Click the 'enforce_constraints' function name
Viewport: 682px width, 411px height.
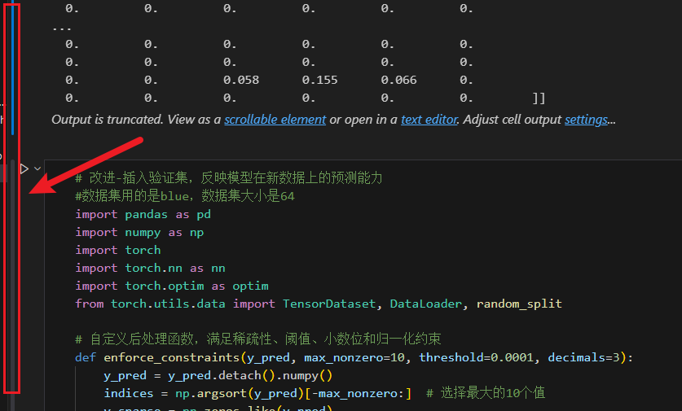coord(171,357)
